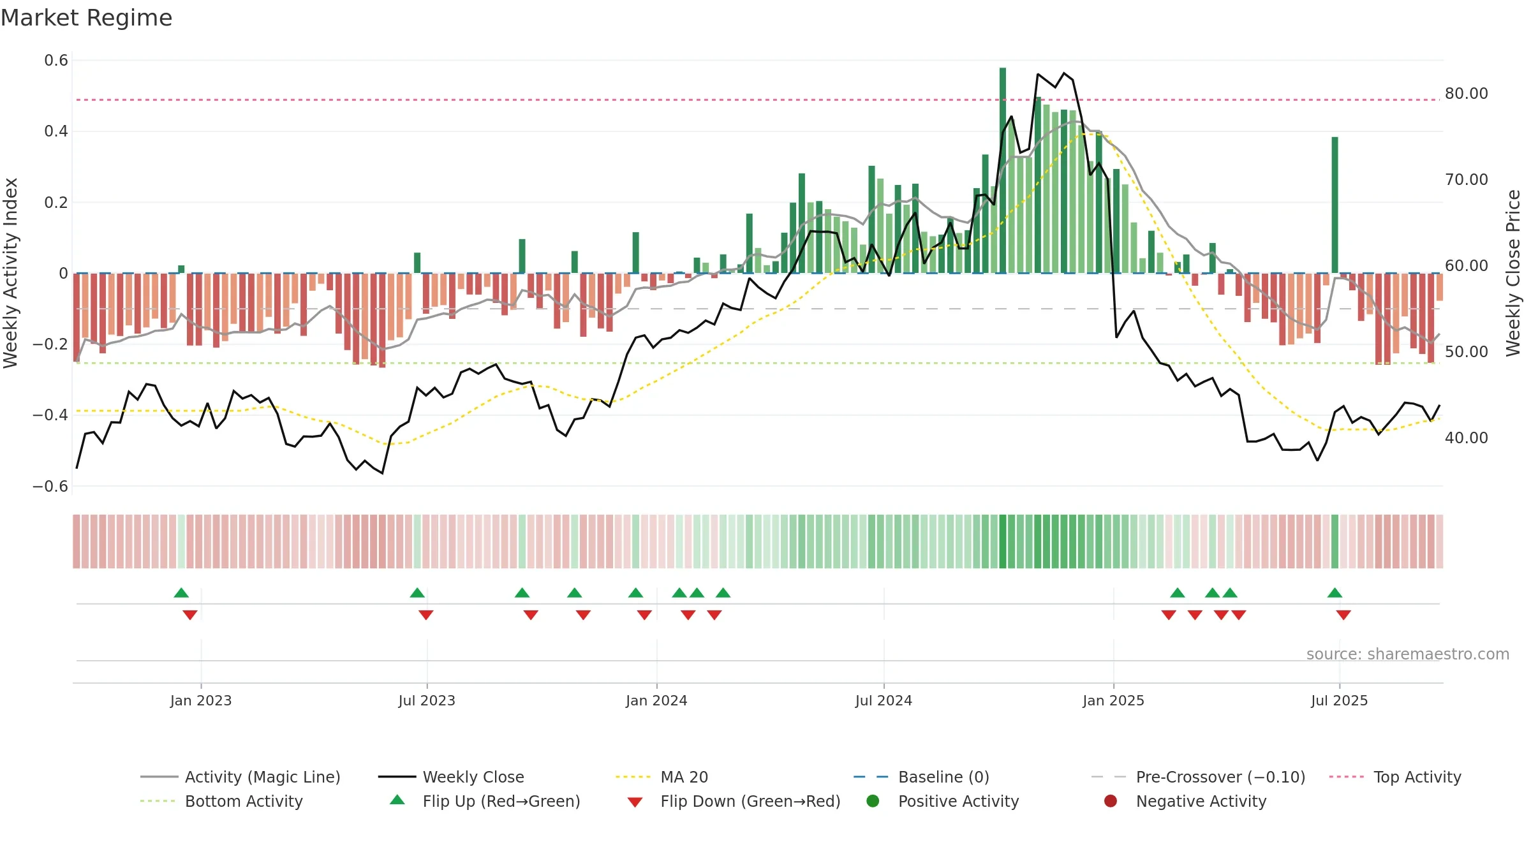Click the −0.2 tick on the left axis
1531x861 pixels.
click(50, 344)
